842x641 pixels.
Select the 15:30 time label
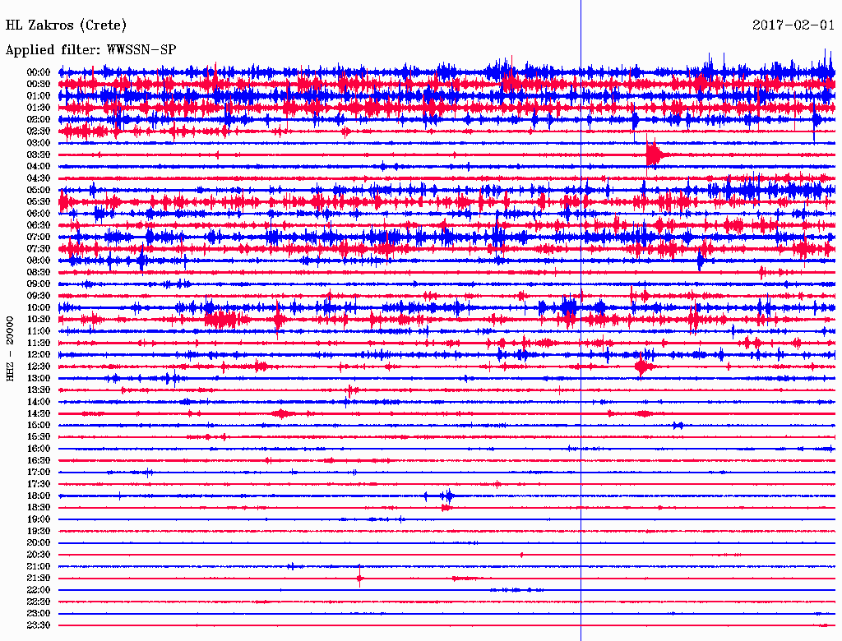click(x=39, y=437)
